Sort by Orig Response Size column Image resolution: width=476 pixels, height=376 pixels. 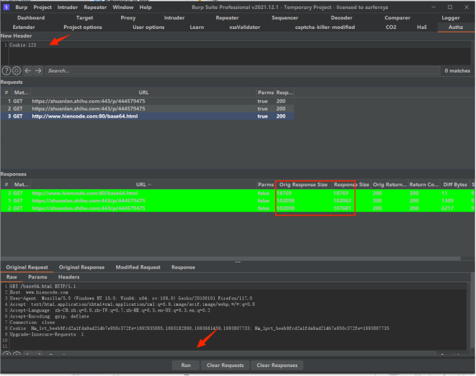pos(303,184)
